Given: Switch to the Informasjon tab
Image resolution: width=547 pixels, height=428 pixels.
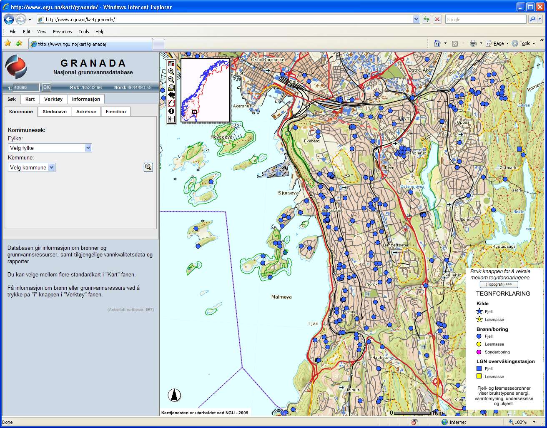Looking at the screenshot, I should 86,99.
